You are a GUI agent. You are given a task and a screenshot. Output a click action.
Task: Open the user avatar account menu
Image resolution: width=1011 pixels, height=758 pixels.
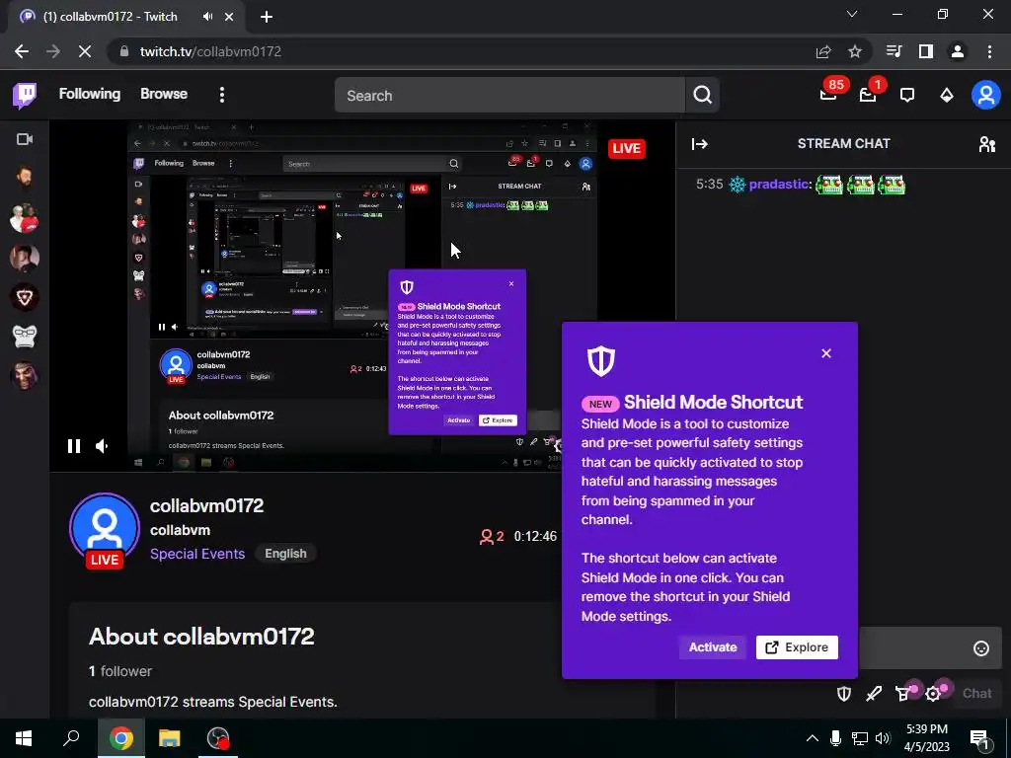(x=986, y=96)
